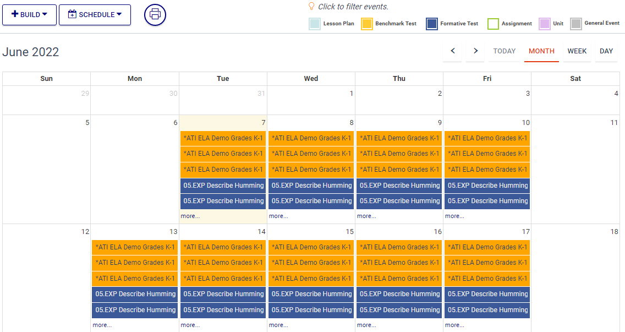The image size is (625, 332).
Task: Click the lightbulb filter hint icon
Action: pyautogui.click(x=311, y=6)
